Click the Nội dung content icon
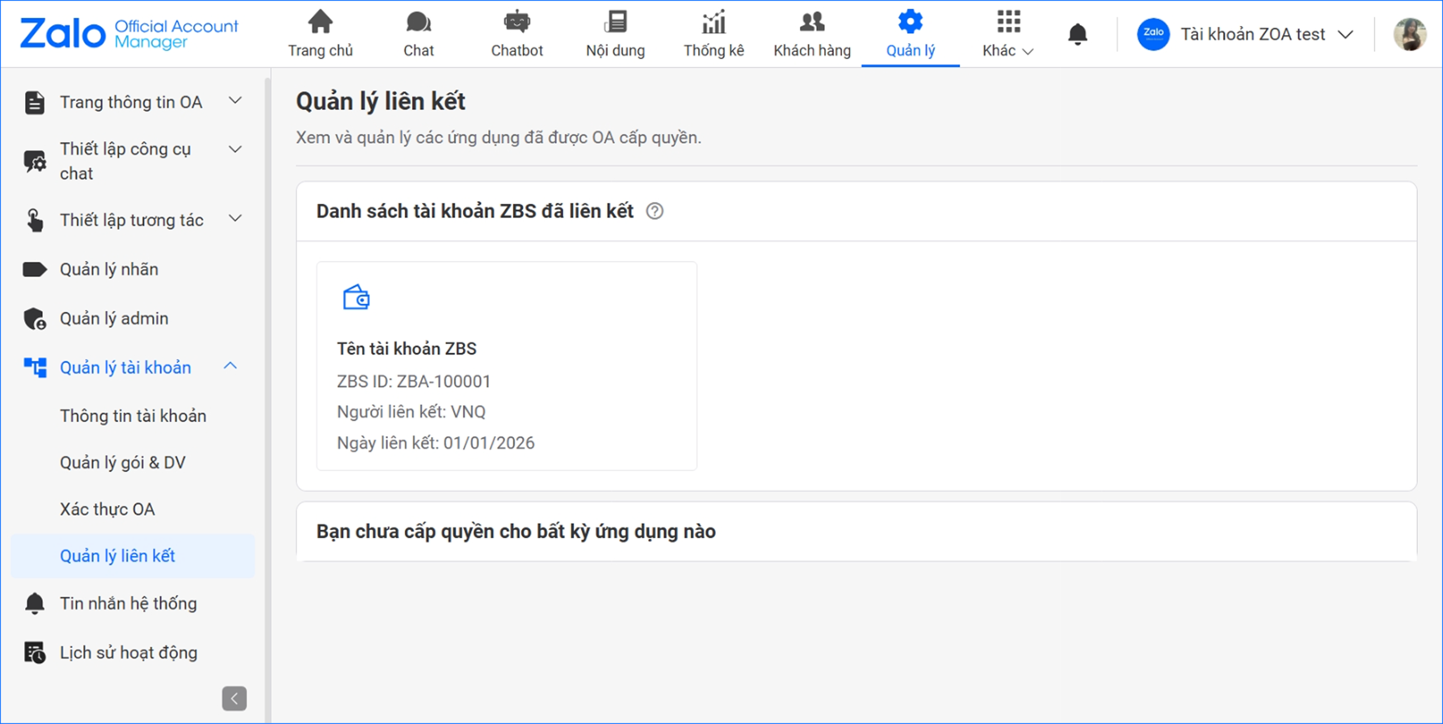Image resolution: width=1443 pixels, height=724 pixels. point(615,22)
